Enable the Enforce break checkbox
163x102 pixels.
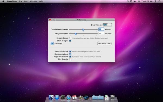pyautogui.click(x=70, y=38)
